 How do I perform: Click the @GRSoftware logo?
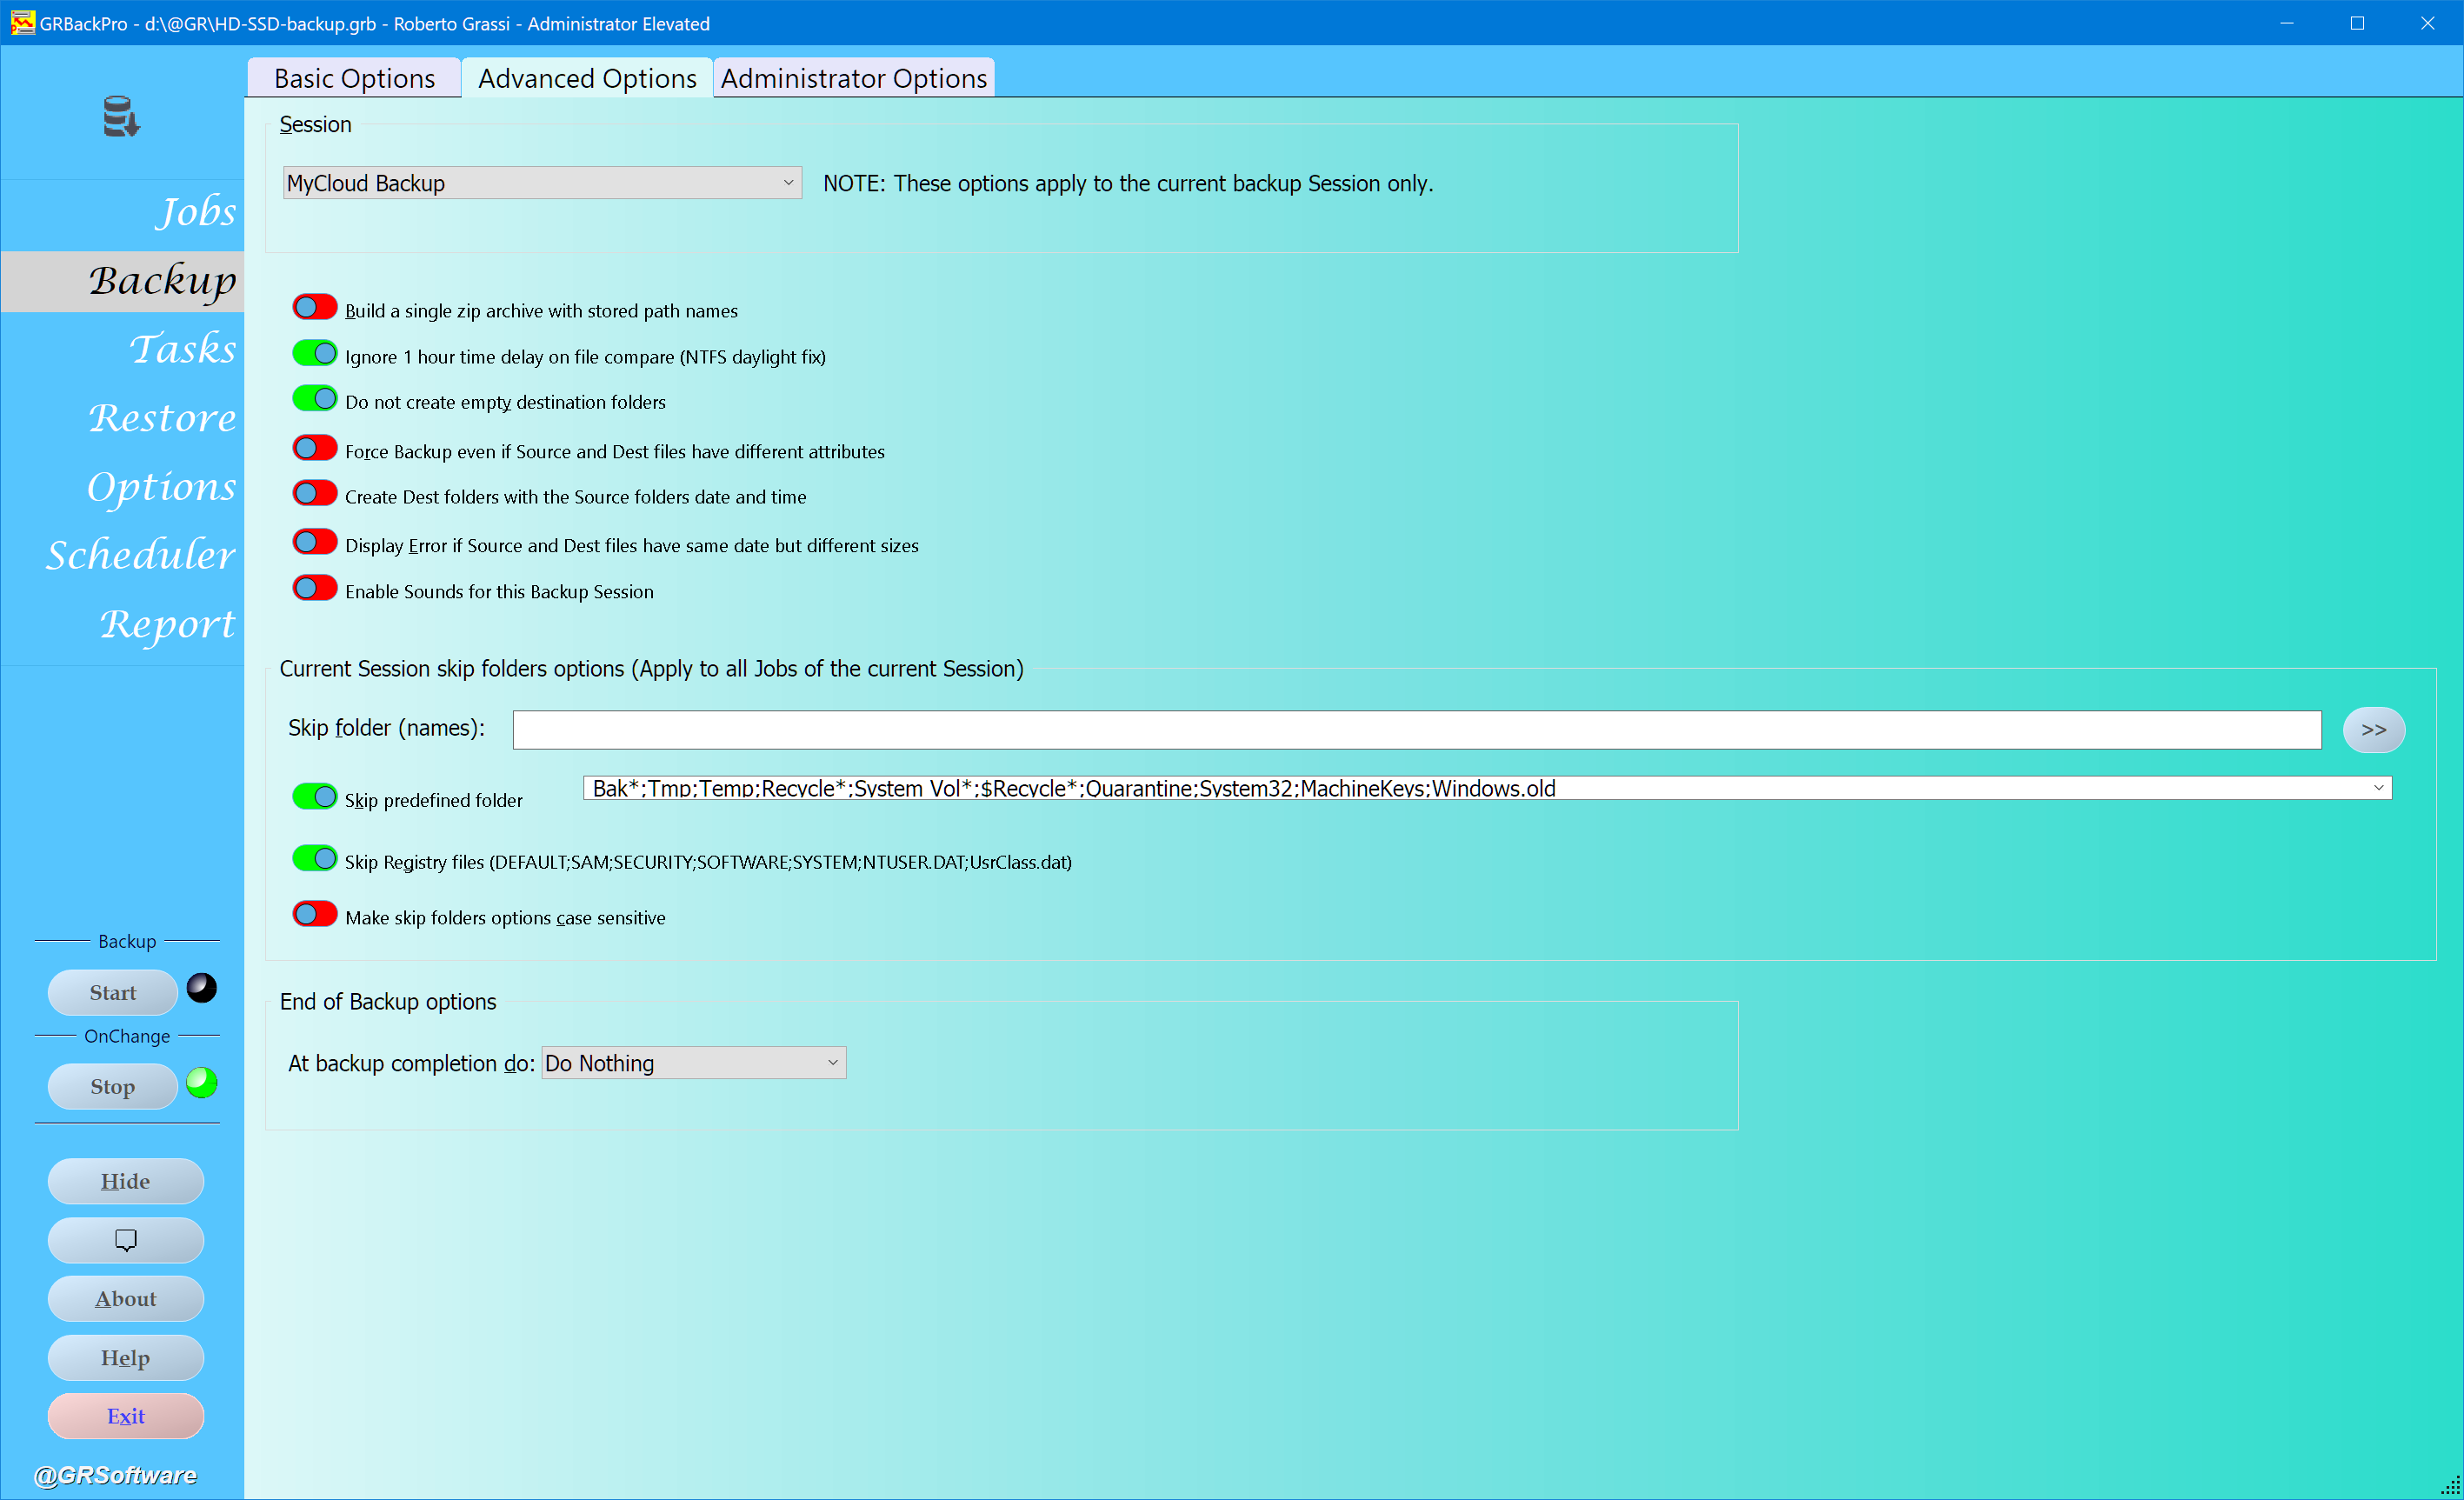116,1475
